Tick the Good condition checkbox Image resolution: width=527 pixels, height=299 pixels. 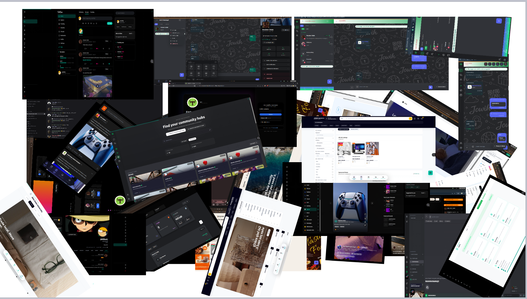pos(333,169)
